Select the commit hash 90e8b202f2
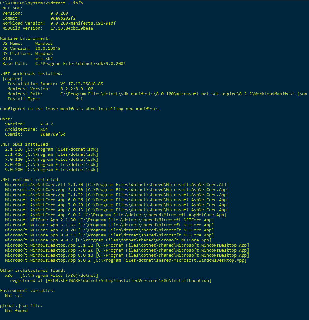 pos(63,18)
